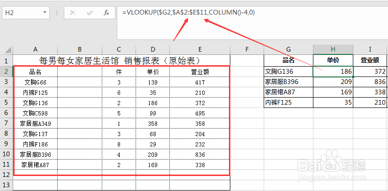Select column C header

119,49
